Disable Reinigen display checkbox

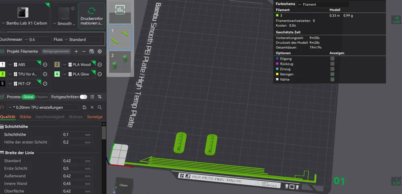pos(332,74)
